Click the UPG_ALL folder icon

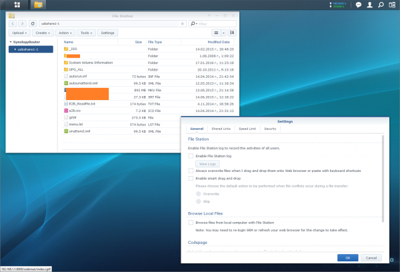click(x=66, y=69)
